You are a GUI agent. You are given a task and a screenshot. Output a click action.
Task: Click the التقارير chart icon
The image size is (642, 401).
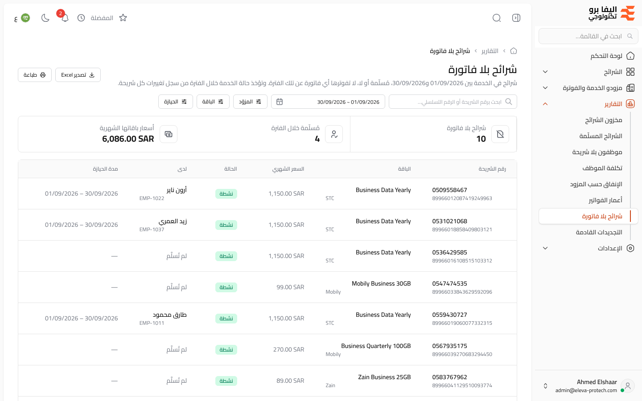(630, 104)
